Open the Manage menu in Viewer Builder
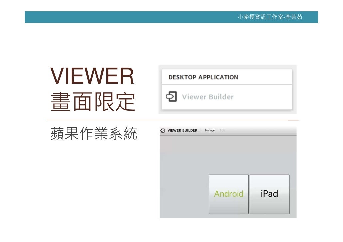Screen dimensions: 343x242 (x=210, y=130)
